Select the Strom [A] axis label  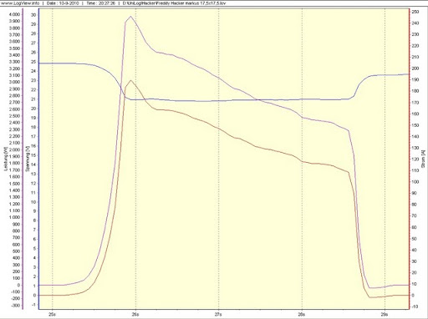[423, 159]
